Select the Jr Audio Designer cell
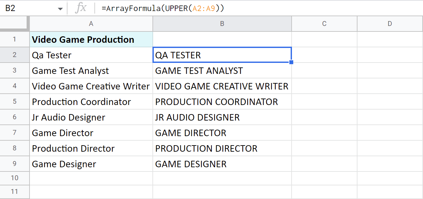Viewport: 423px width, 199px height. point(91,117)
